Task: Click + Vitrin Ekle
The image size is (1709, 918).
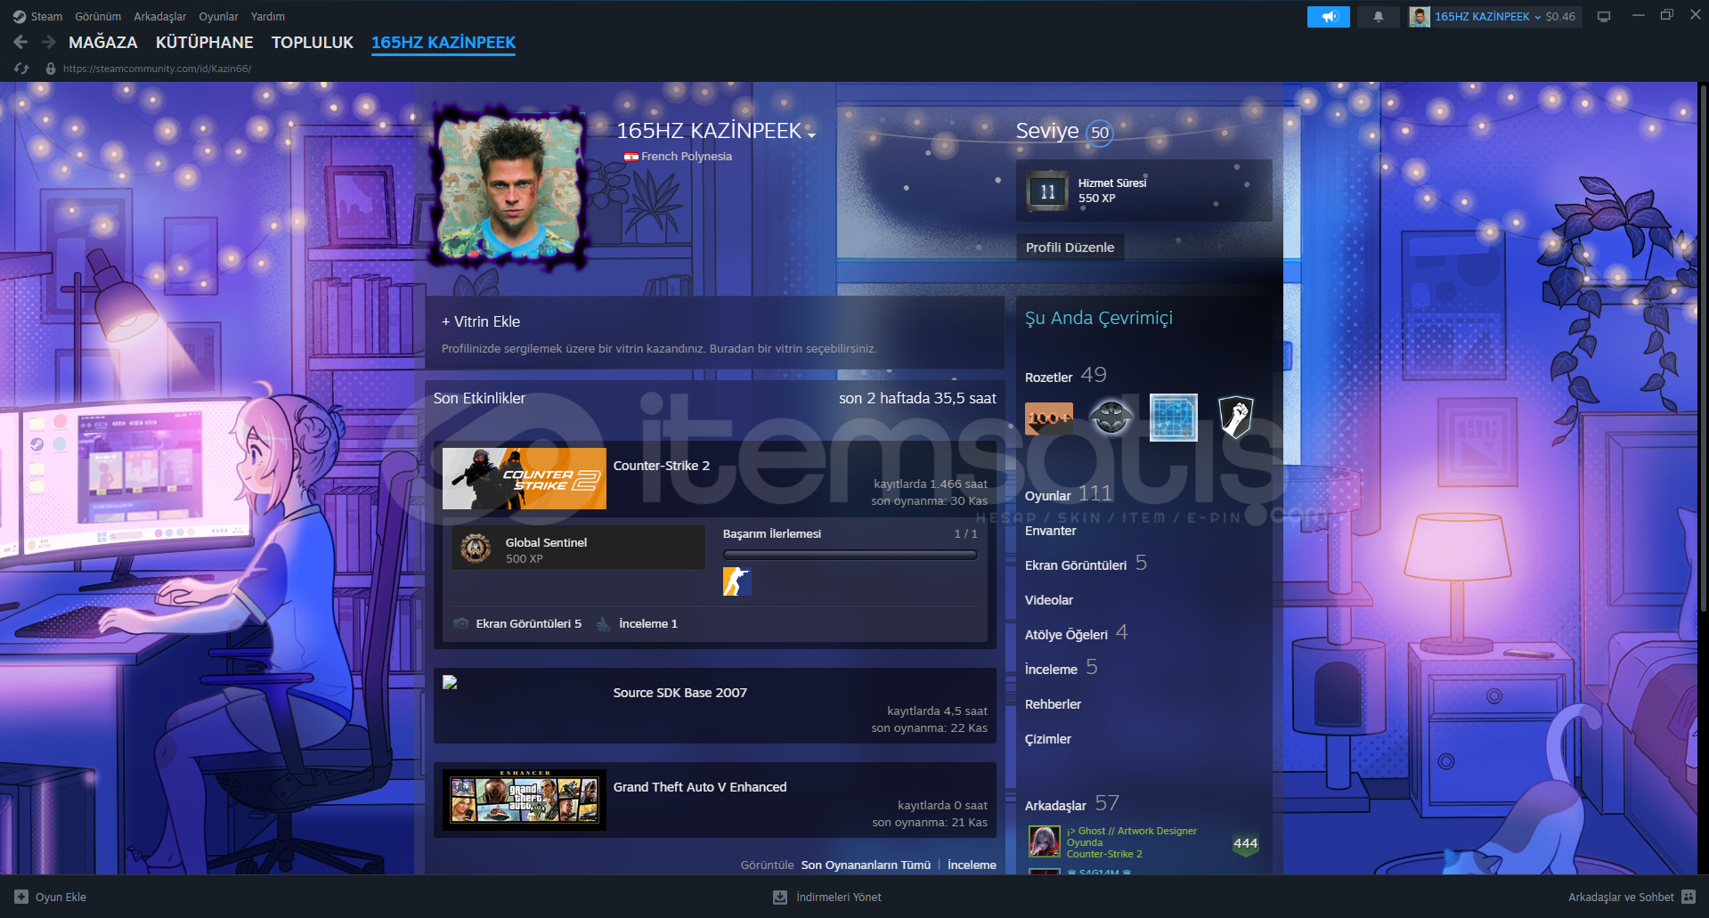Action: [481, 321]
